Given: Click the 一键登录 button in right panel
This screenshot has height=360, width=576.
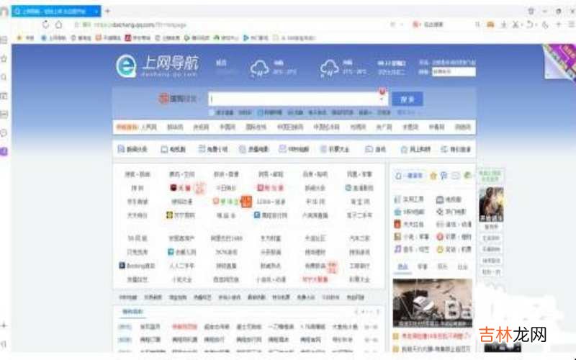Looking at the screenshot, I should pyautogui.click(x=410, y=176).
